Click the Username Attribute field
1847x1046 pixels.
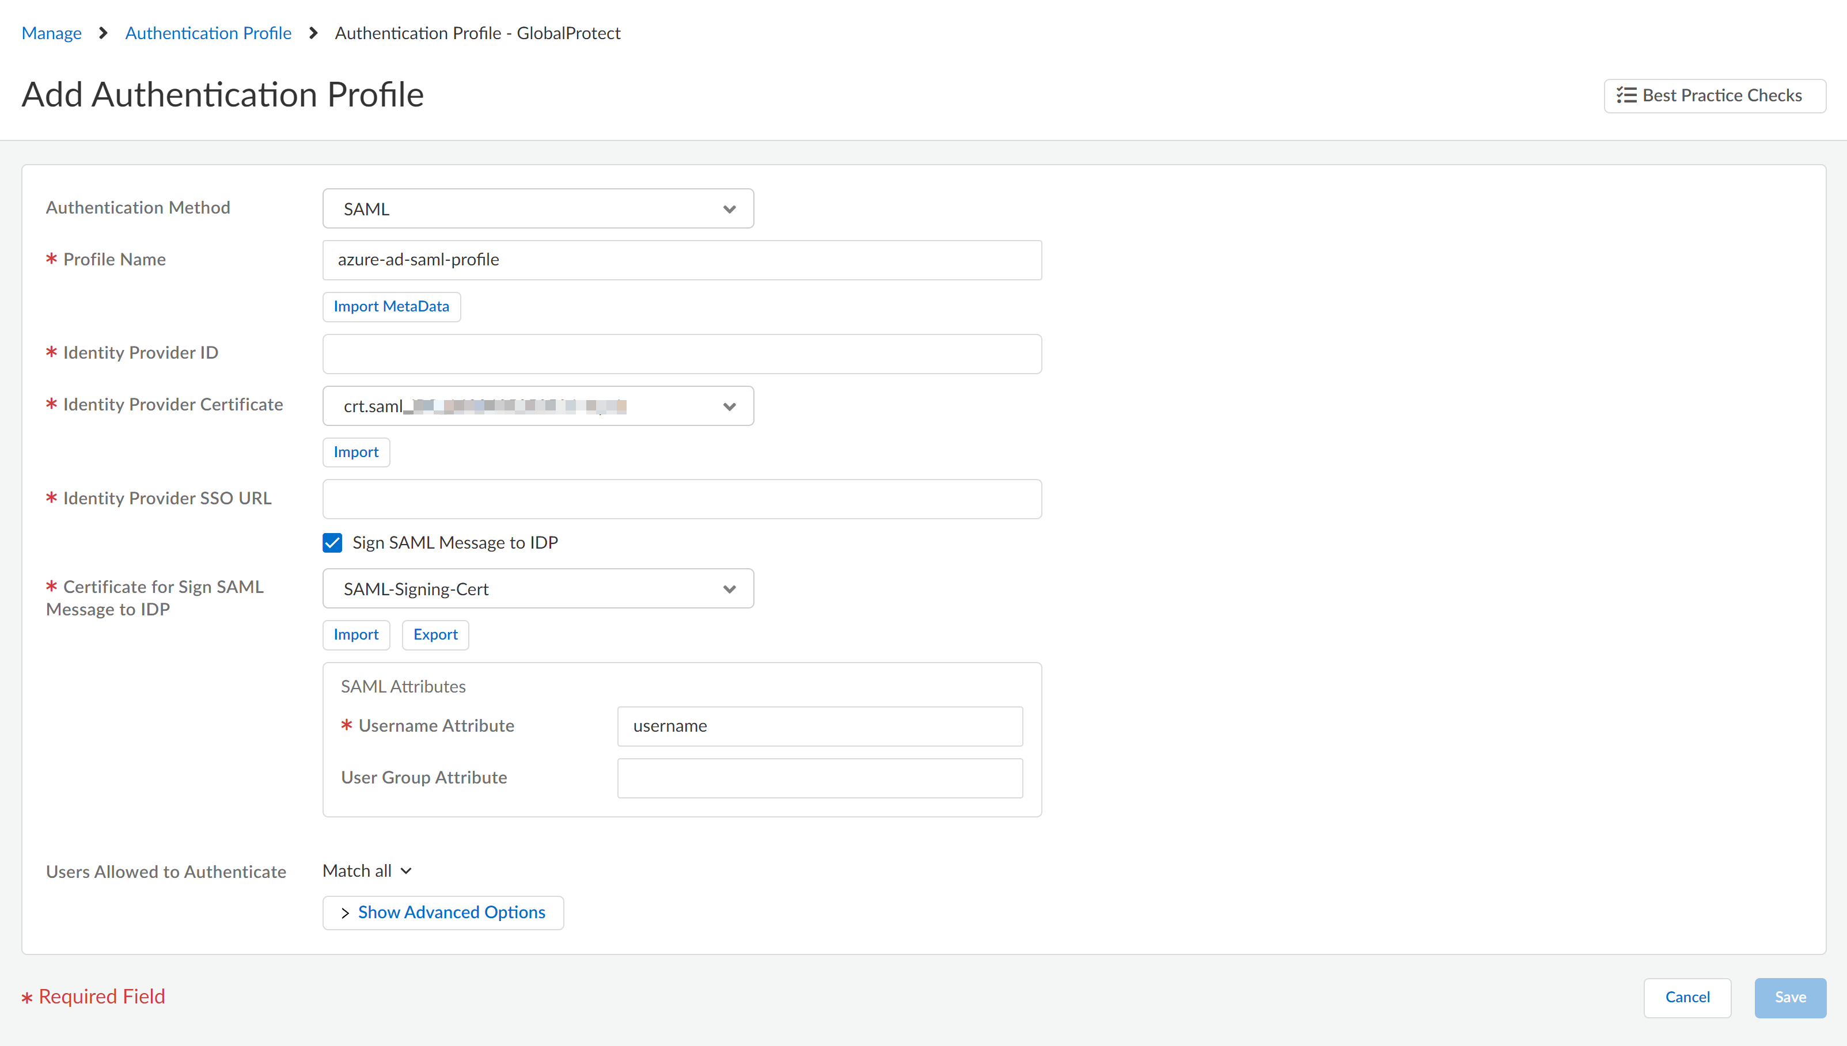(820, 727)
